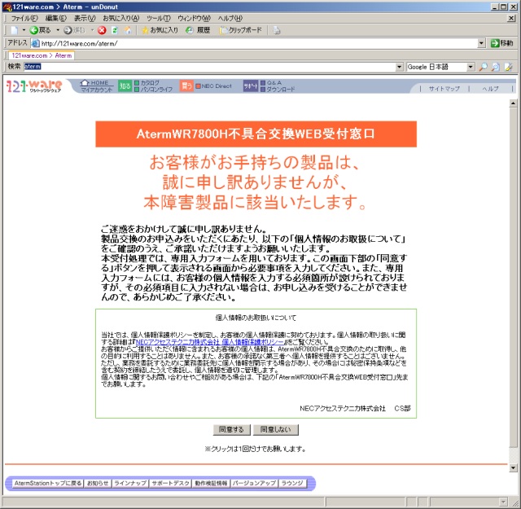Open the お気に入り(A) menu
521x509 pixels.
coord(121,18)
